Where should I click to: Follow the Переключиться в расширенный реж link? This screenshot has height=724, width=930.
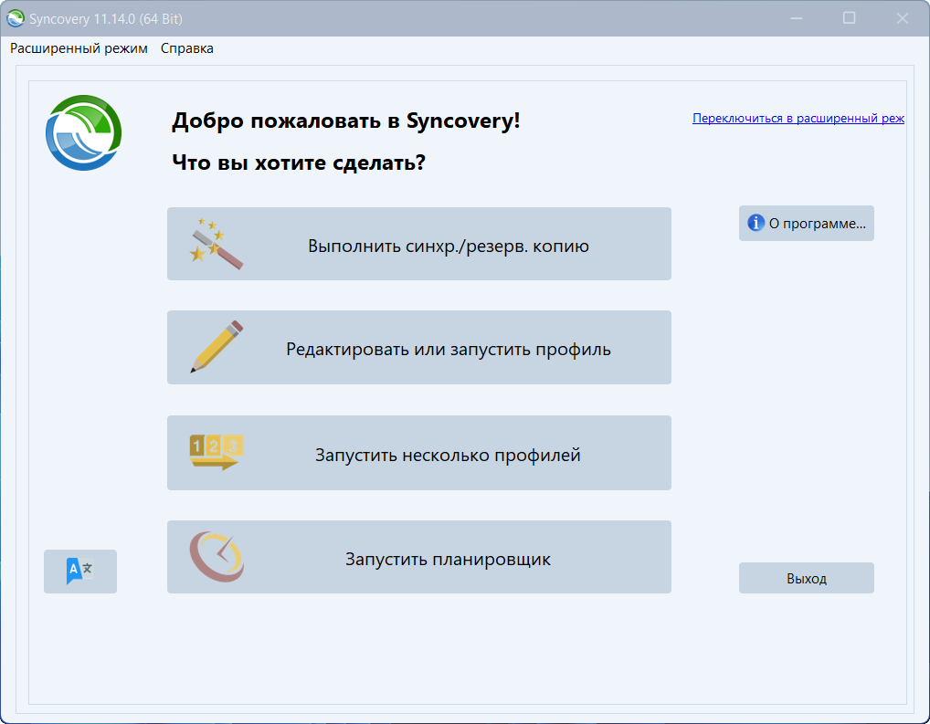(x=798, y=118)
